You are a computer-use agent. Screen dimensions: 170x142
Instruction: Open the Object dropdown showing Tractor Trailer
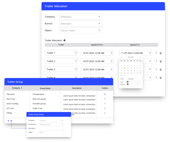coord(81,30)
